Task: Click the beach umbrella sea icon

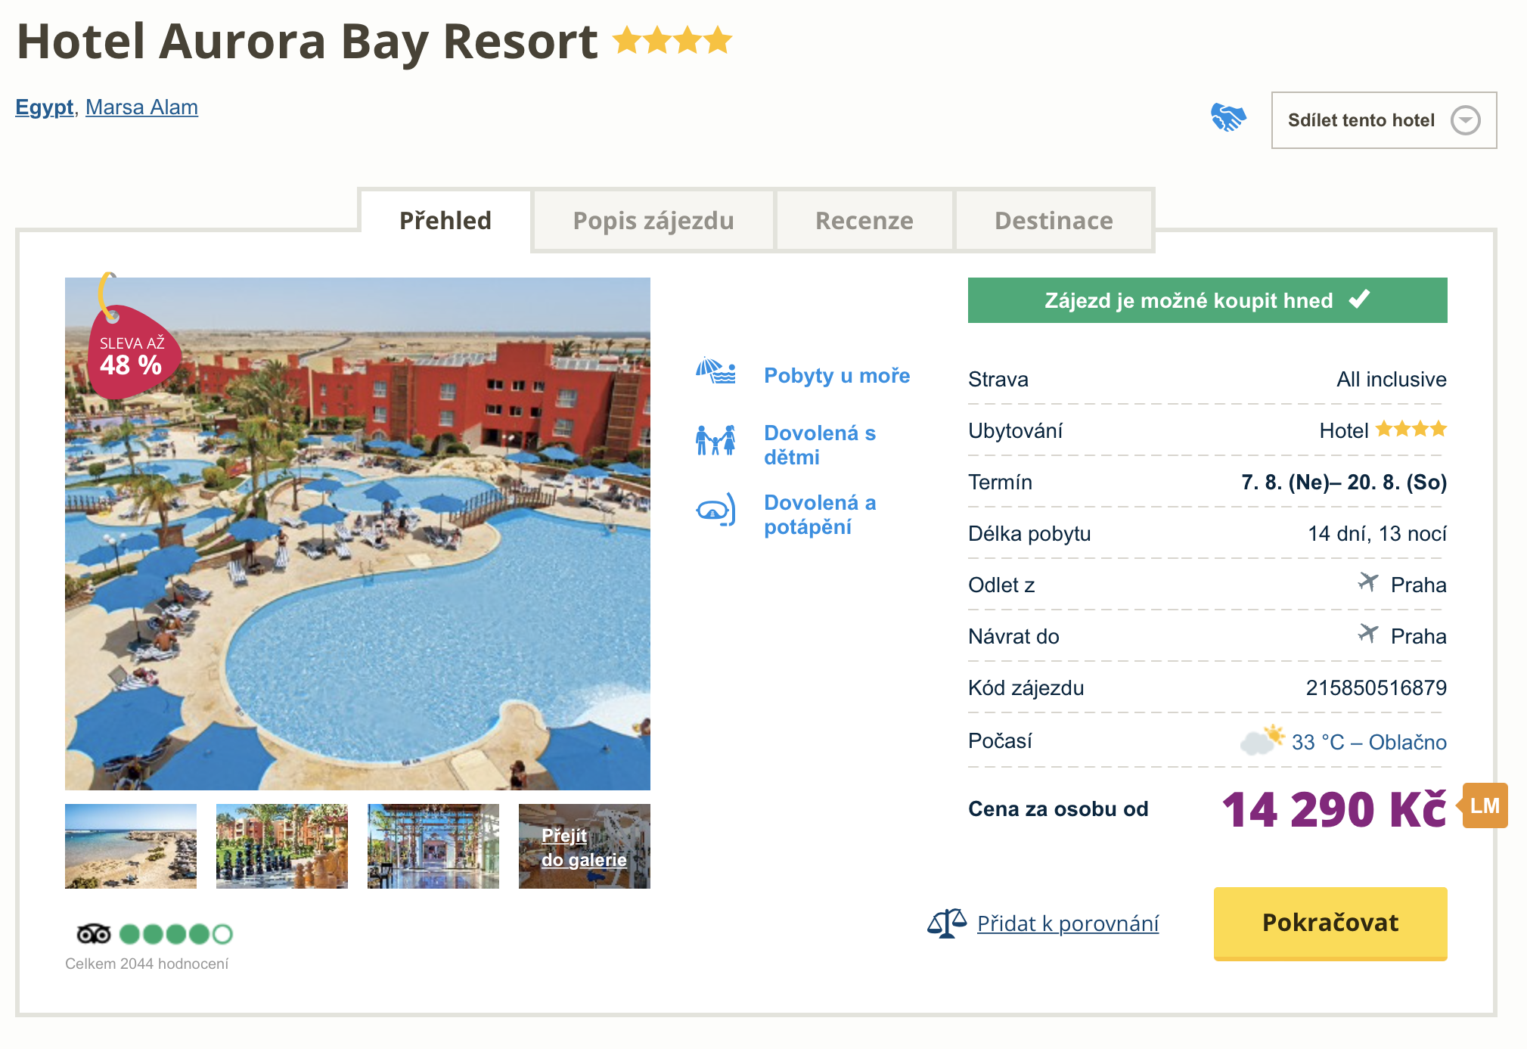Action: tap(715, 371)
